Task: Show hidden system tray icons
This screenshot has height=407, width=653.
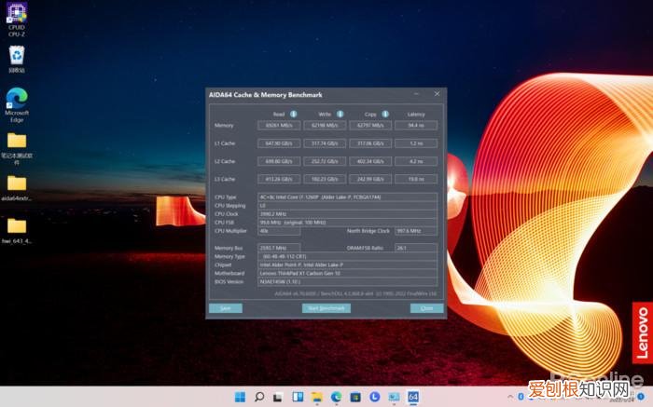Action: tap(510, 397)
